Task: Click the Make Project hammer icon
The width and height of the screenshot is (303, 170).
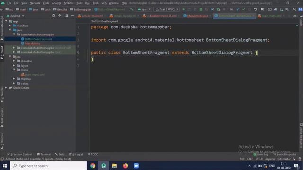Action: [x=132, y=9]
